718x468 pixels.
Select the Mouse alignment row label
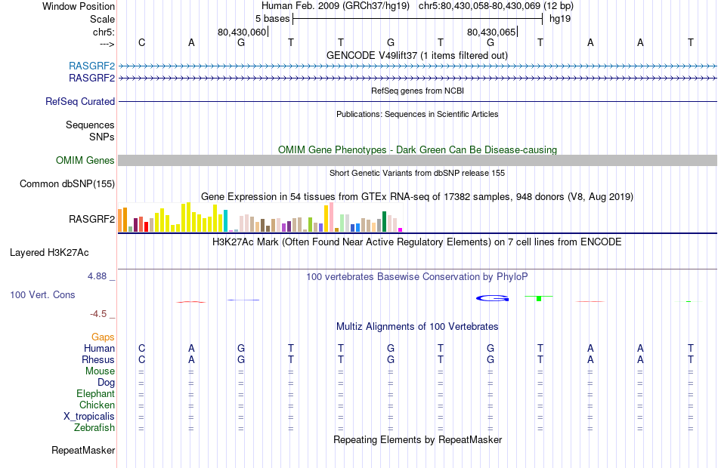click(100, 371)
